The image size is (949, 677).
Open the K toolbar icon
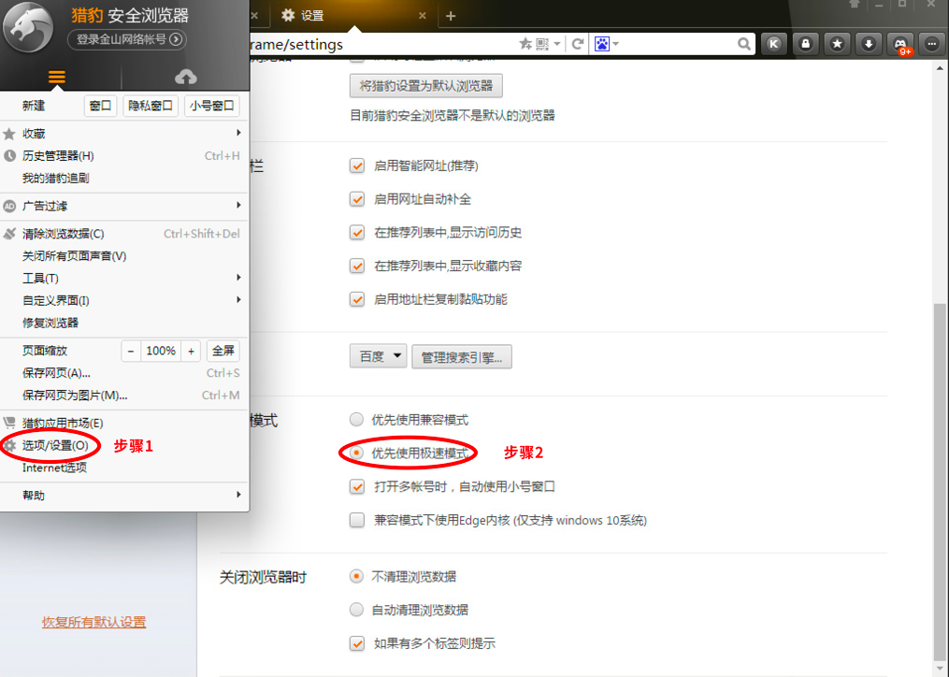[773, 44]
